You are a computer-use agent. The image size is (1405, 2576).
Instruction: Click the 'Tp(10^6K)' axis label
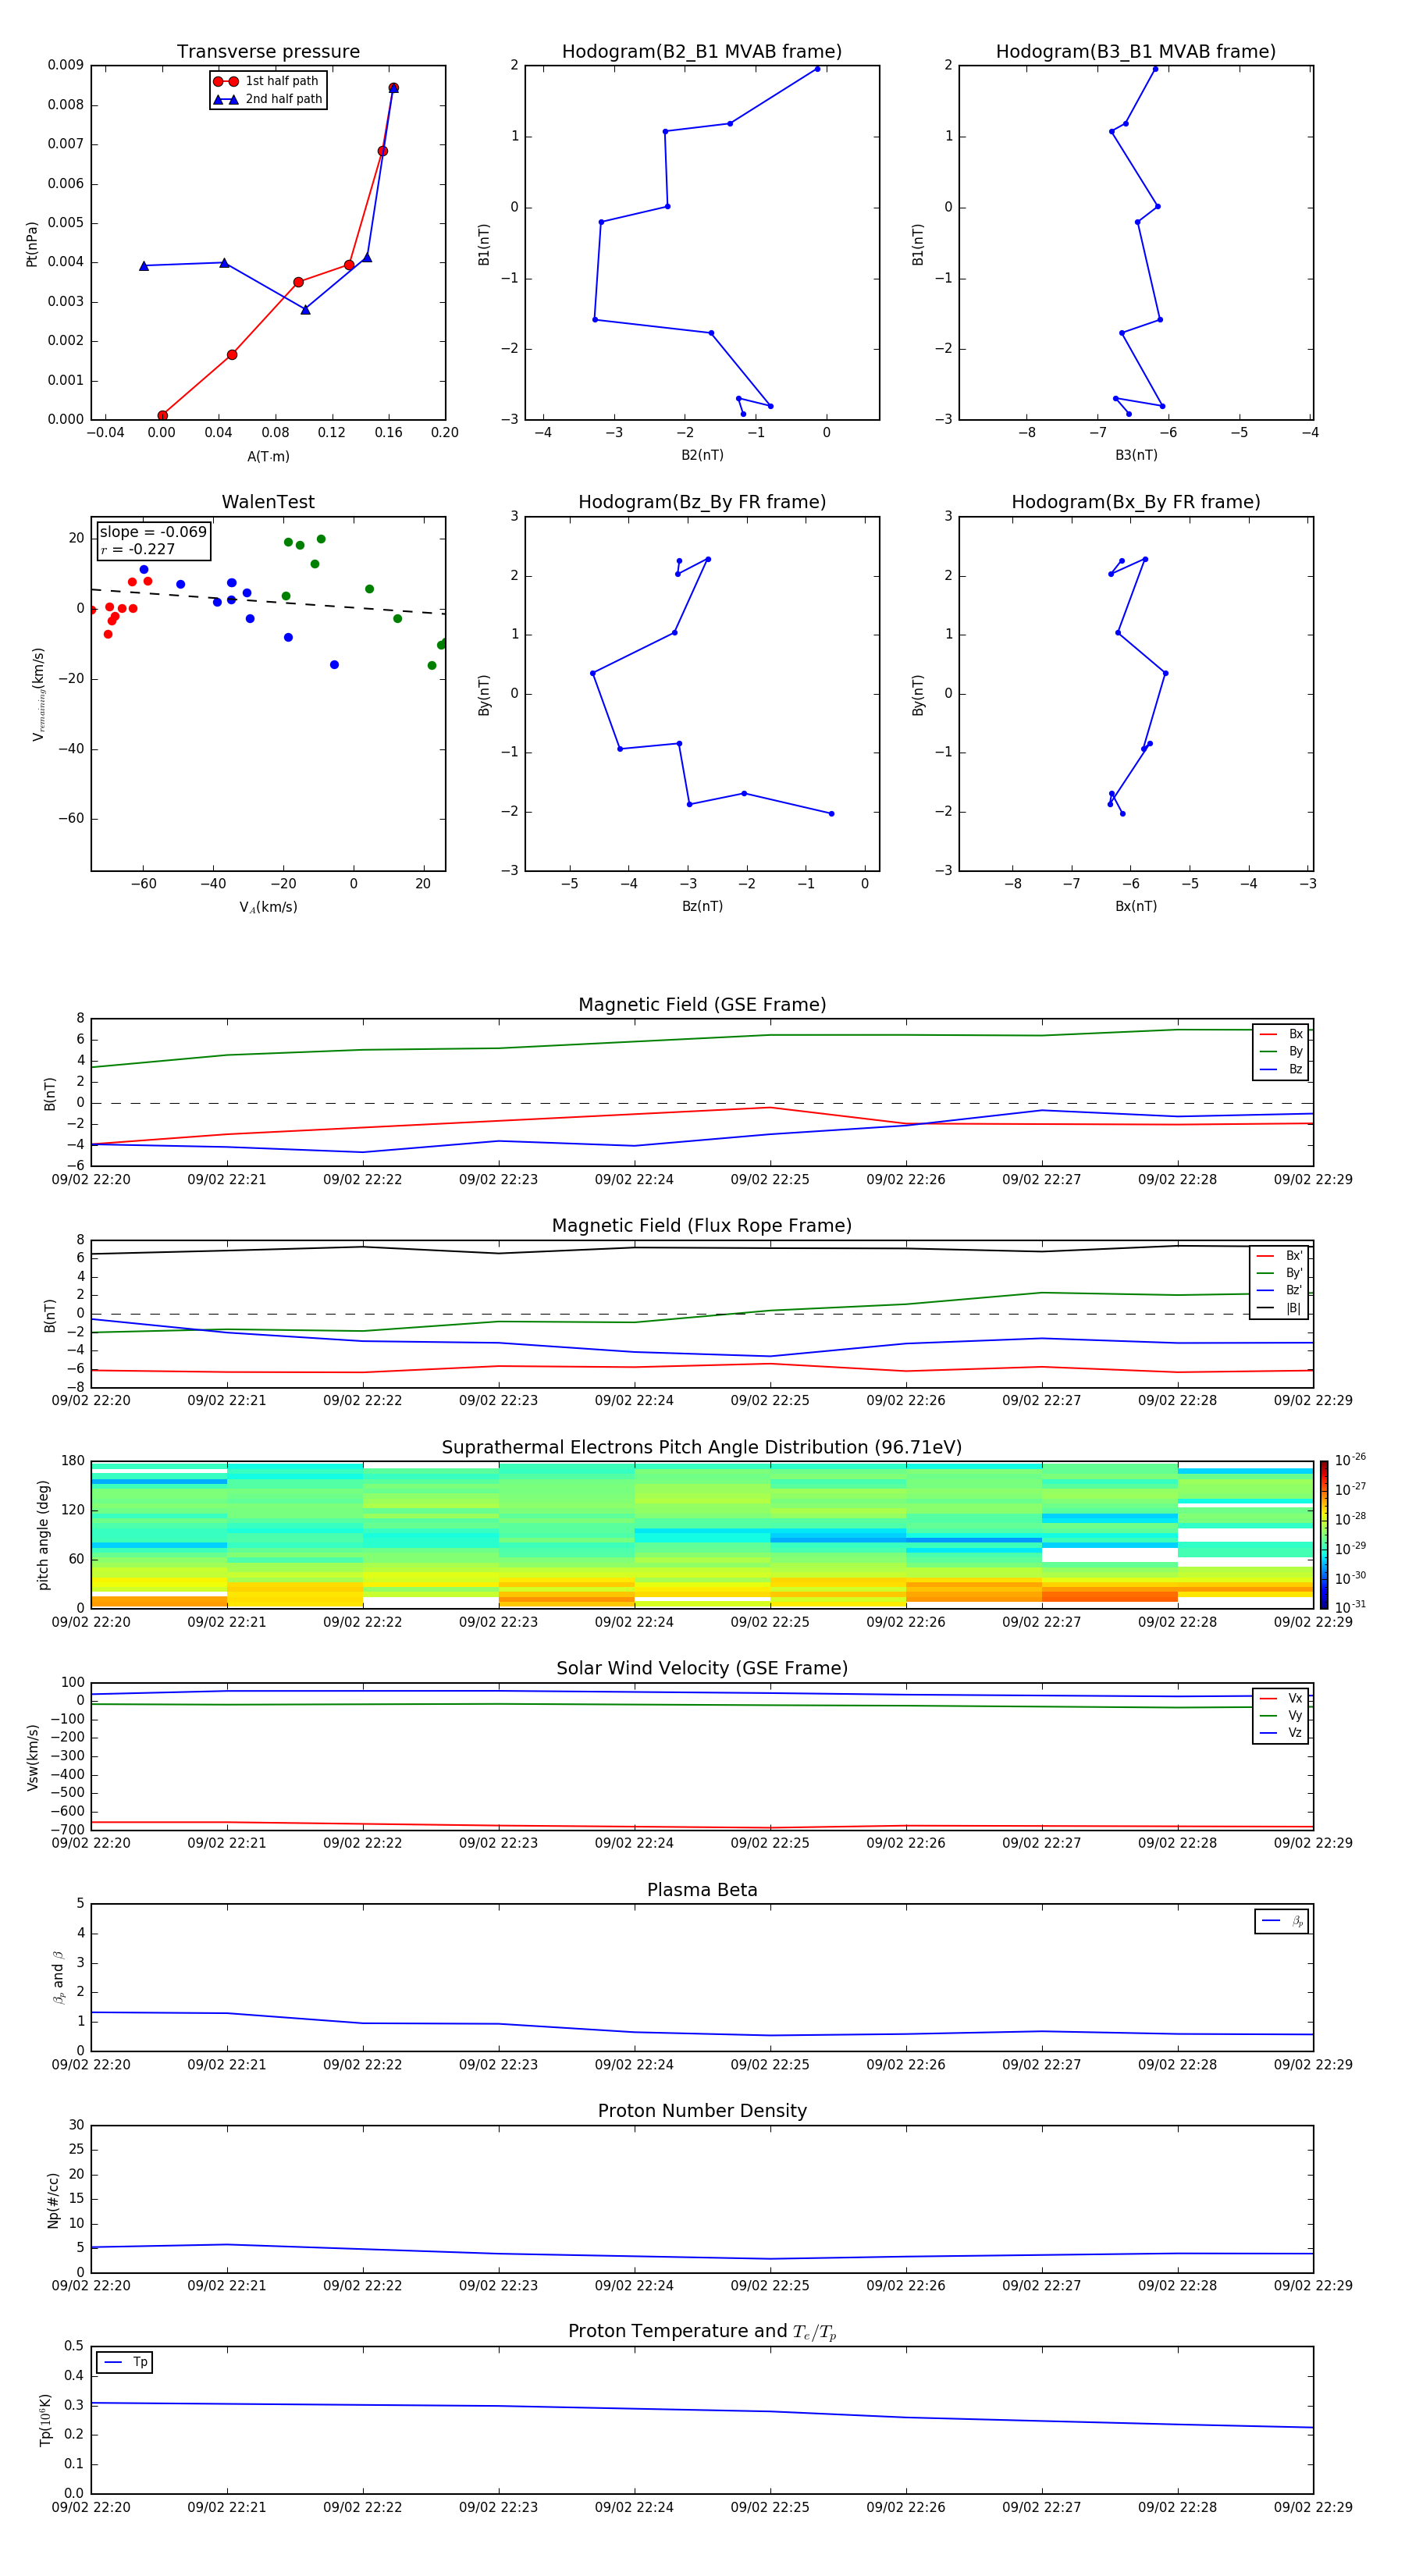(x=45, y=2420)
